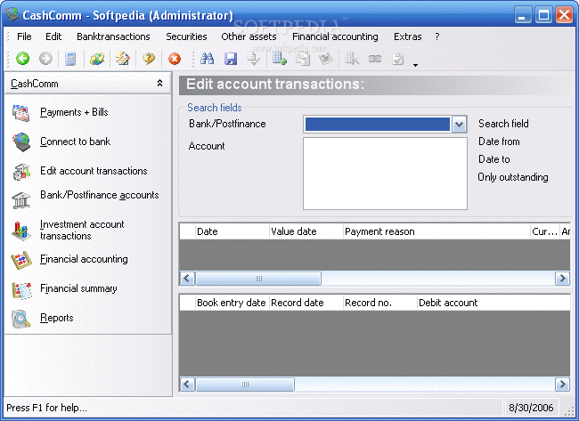579x421 pixels.
Task: Click the Financial accounting abacus icon
Action: coord(21,260)
